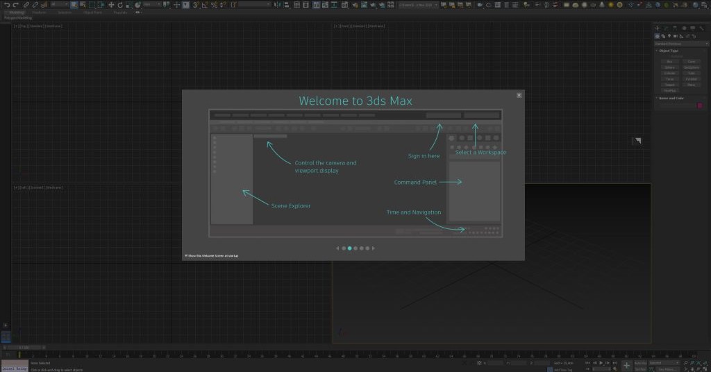Image resolution: width=711 pixels, height=372 pixels.
Task: Pick the Rectangular Selection Region tool
Action: click(92, 5)
